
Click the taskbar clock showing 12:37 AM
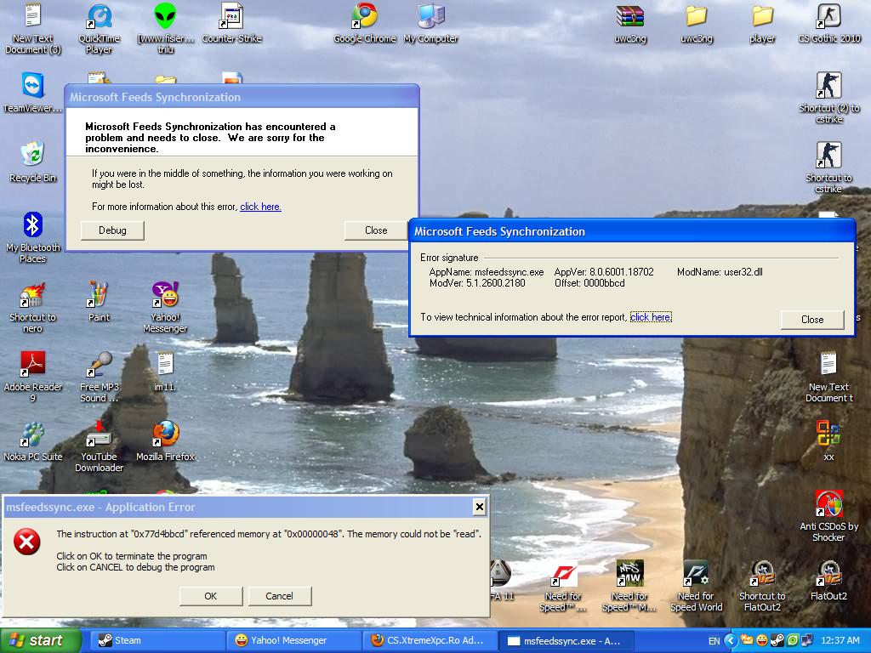[x=840, y=640]
